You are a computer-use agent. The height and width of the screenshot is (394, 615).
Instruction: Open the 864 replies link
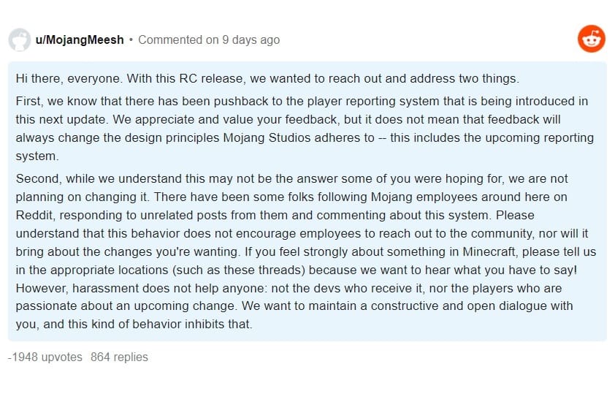coord(119,357)
